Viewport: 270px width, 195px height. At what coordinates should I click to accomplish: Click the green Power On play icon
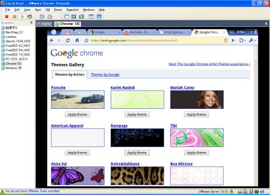coord(22,17)
